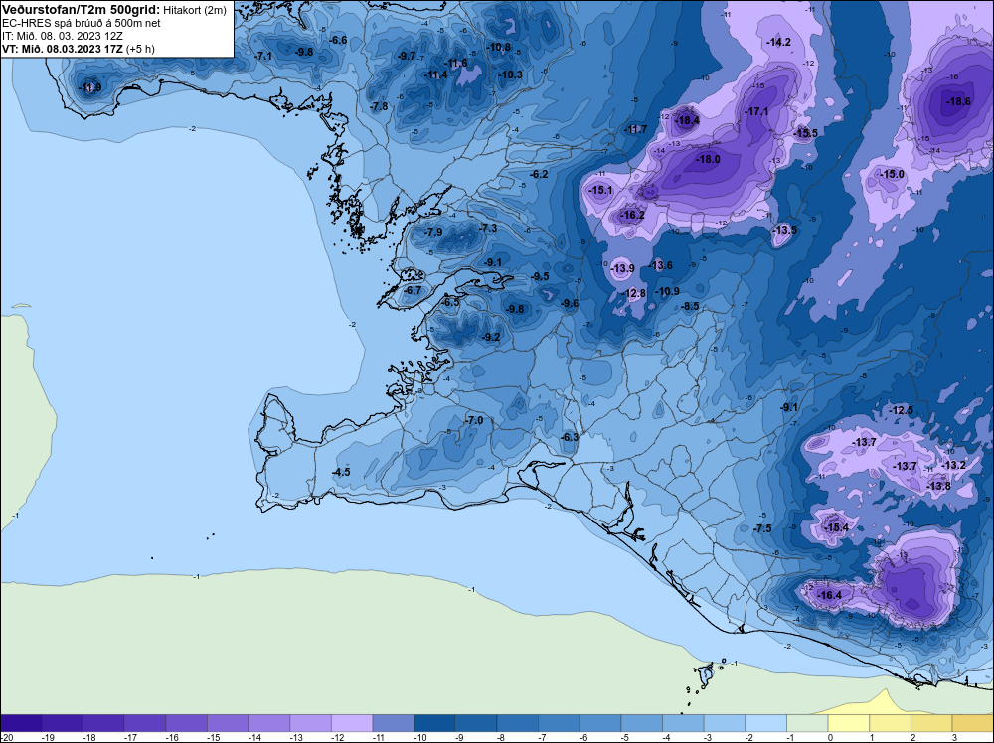Click the -12.8 temperature label
Screen dimensions: 994x743
pyautogui.click(x=634, y=293)
